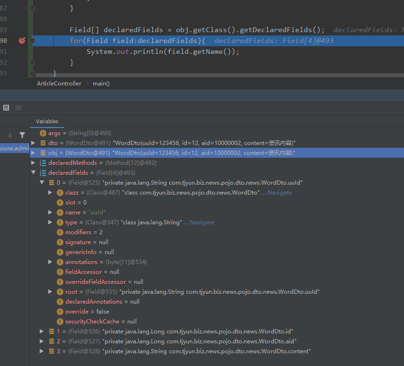Viewport: 404px width, 366px height.
Task: Click Navigate link on clazz row
Action: [x=279, y=193]
